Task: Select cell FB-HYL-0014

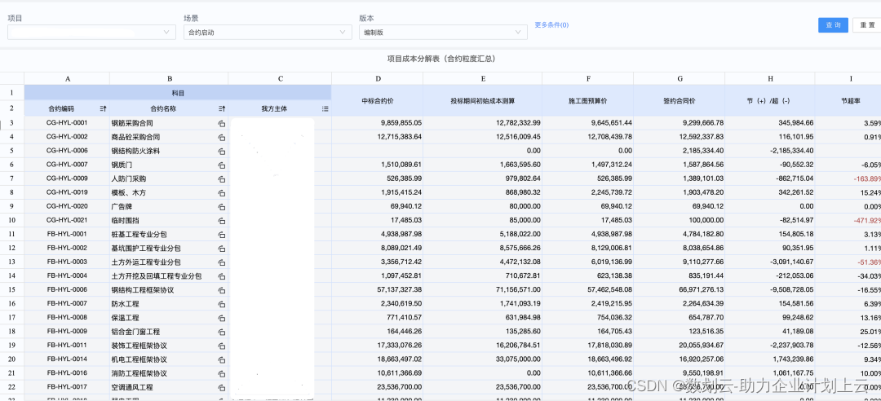Action: click(68, 359)
